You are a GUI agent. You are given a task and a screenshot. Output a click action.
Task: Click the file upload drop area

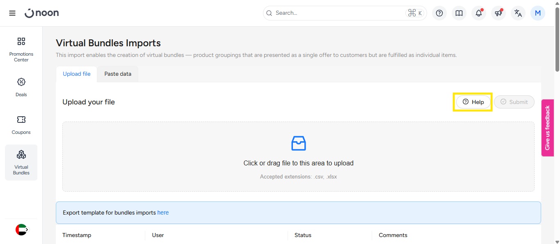click(x=298, y=156)
